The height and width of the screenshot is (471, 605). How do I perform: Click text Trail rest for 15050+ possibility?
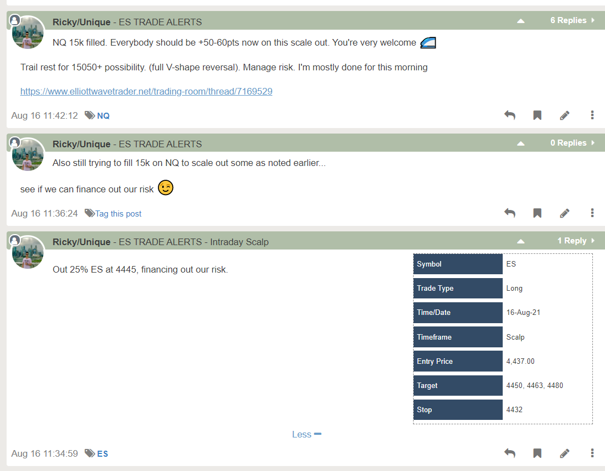[x=84, y=68]
